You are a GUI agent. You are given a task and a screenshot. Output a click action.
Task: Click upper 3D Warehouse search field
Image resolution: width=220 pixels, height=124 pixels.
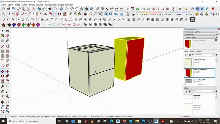coord(203,55)
